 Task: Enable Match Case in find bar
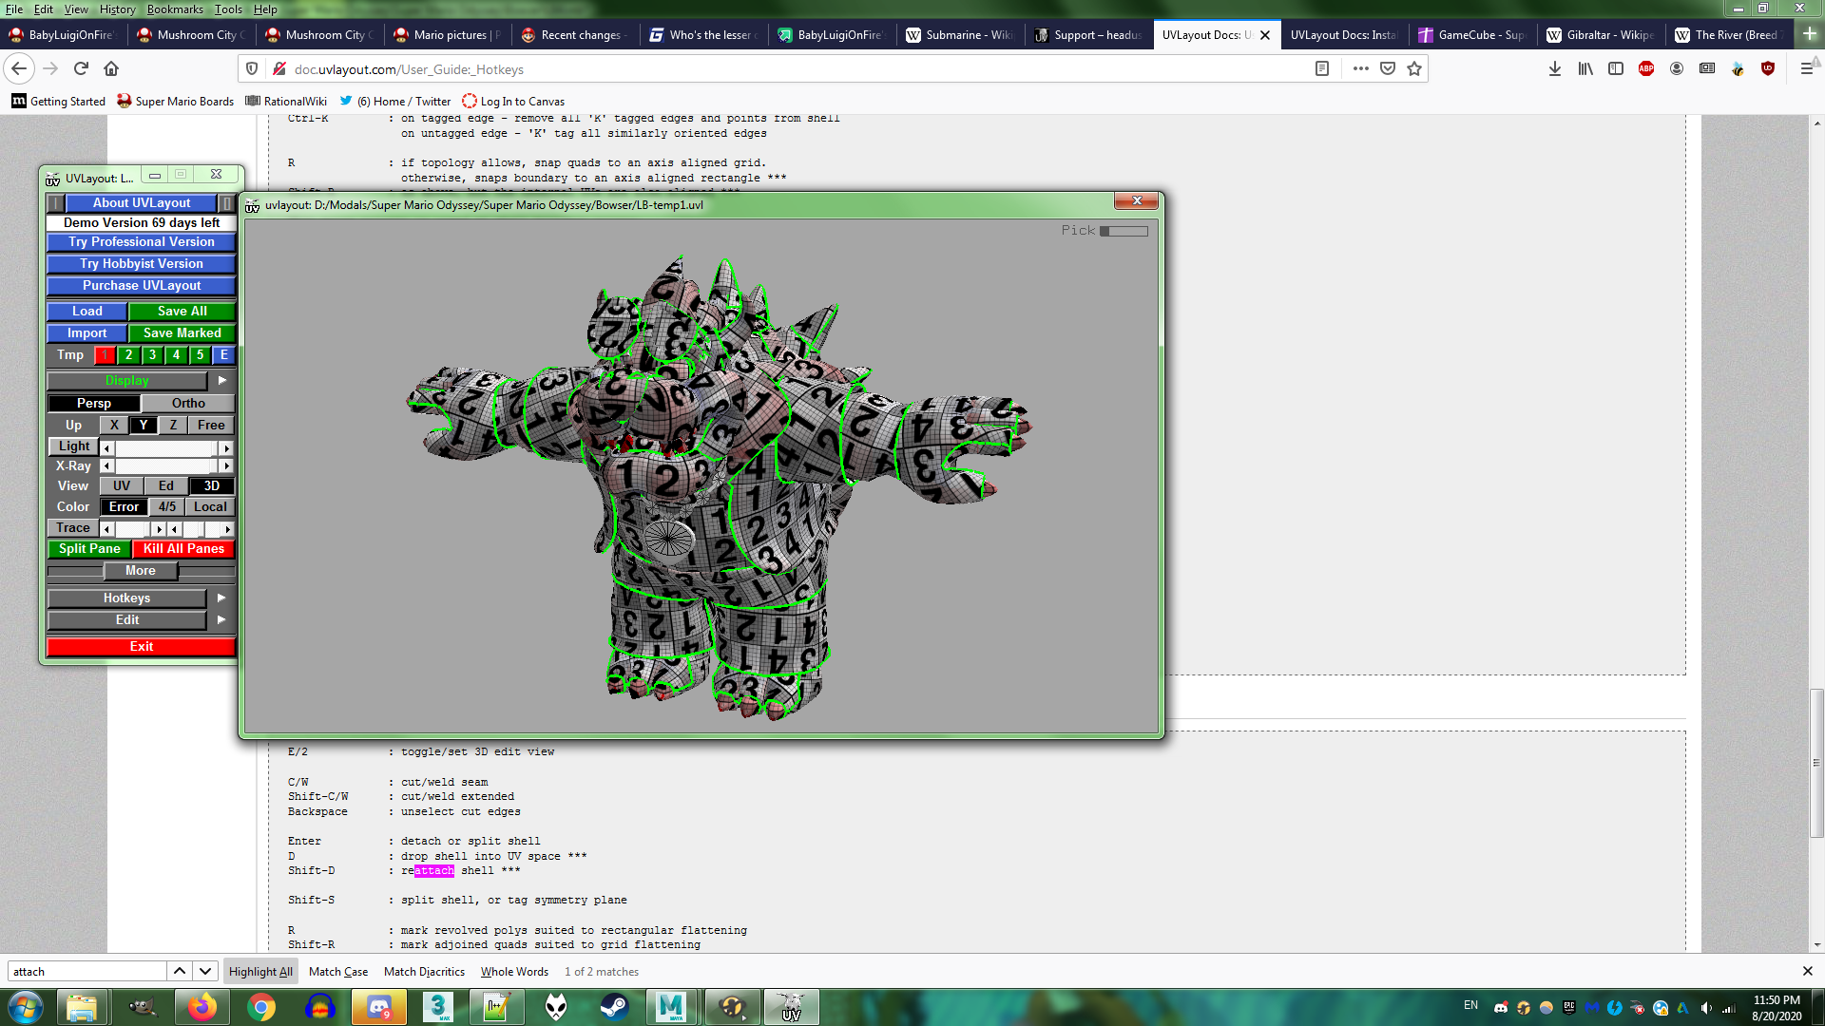pyautogui.click(x=338, y=971)
